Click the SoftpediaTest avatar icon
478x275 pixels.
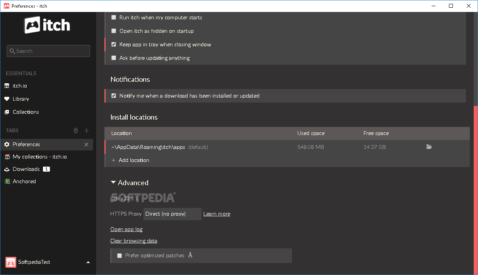pos(11,262)
